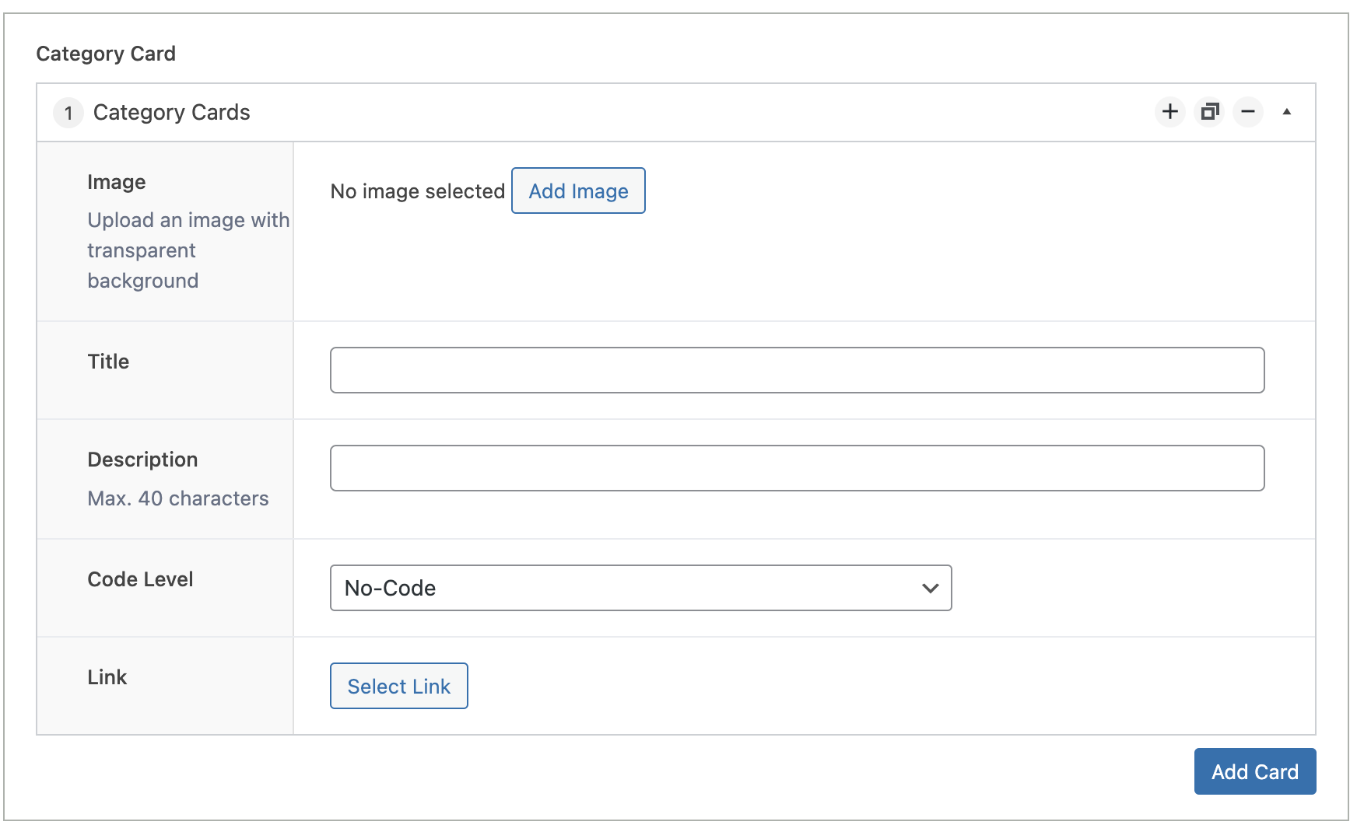Click the 'Max. 40 characters' hint
This screenshot has width=1357, height=832.
[178, 498]
